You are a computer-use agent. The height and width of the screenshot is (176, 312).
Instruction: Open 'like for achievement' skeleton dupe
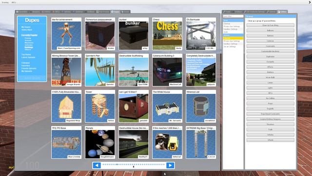pyautogui.click(x=66, y=34)
